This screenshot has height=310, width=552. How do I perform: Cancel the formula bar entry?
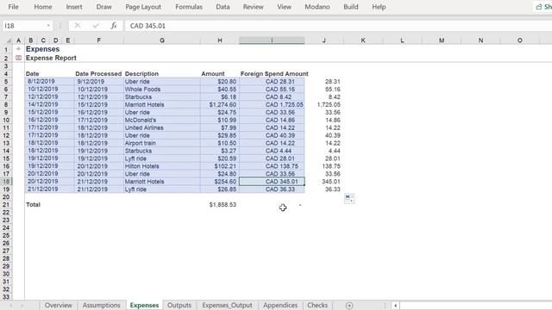[77, 26]
